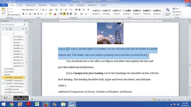
Task: Open the References ribbon tab
Action: point(43,5)
